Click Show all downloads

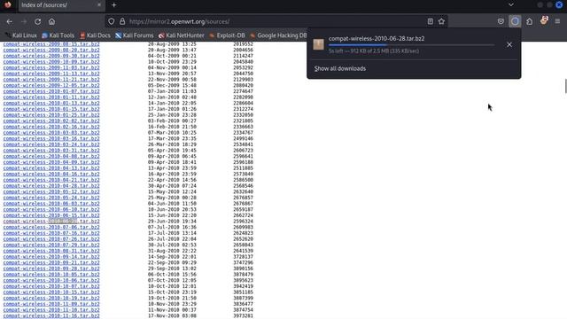[340, 69]
